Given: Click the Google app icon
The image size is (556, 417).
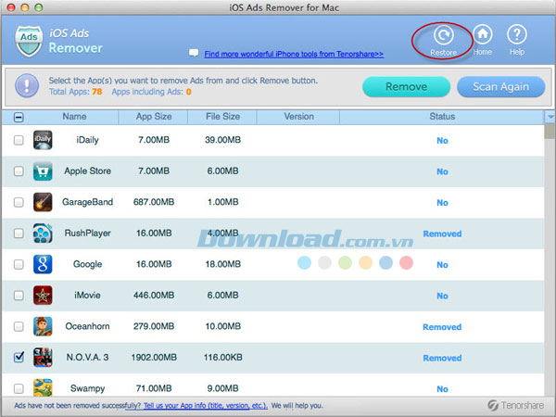Looking at the screenshot, I should [43, 264].
